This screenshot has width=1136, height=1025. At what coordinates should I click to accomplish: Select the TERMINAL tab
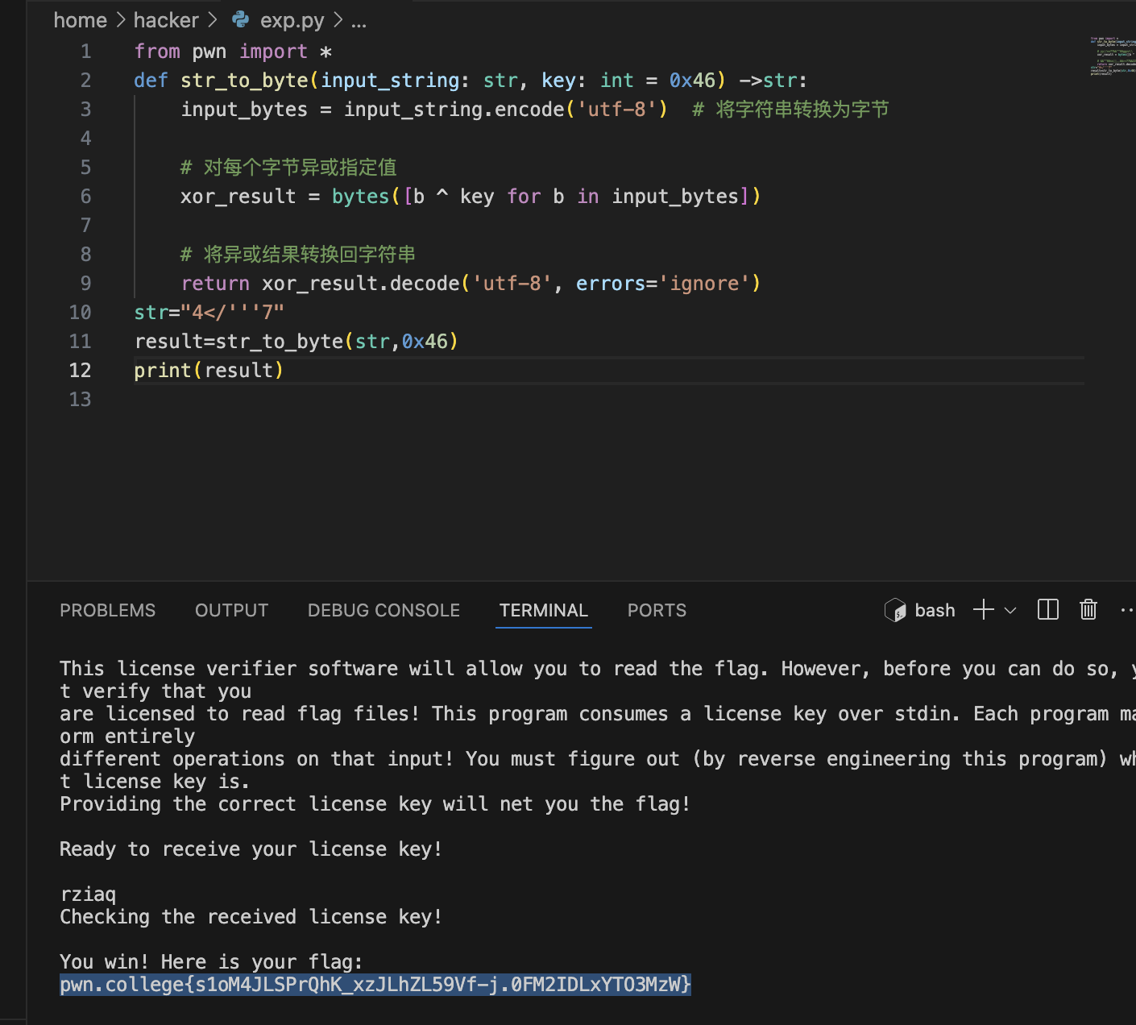coord(543,611)
